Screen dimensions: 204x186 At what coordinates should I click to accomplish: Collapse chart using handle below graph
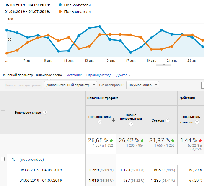coord(164,64)
